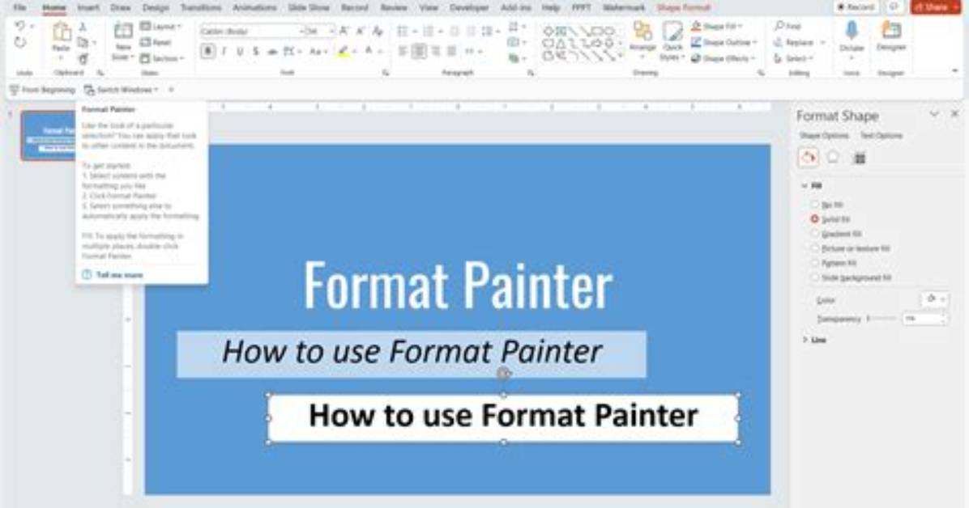
Task: Switch to the Shape Format tab
Action: pyautogui.click(x=684, y=7)
